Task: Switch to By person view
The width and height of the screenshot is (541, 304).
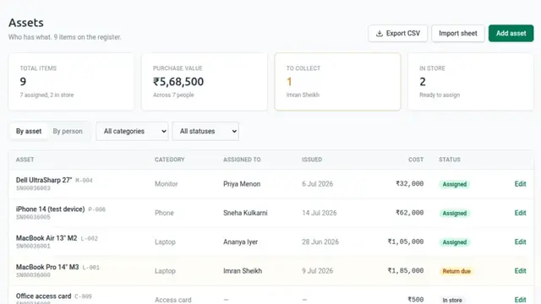Action: [x=68, y=132]
